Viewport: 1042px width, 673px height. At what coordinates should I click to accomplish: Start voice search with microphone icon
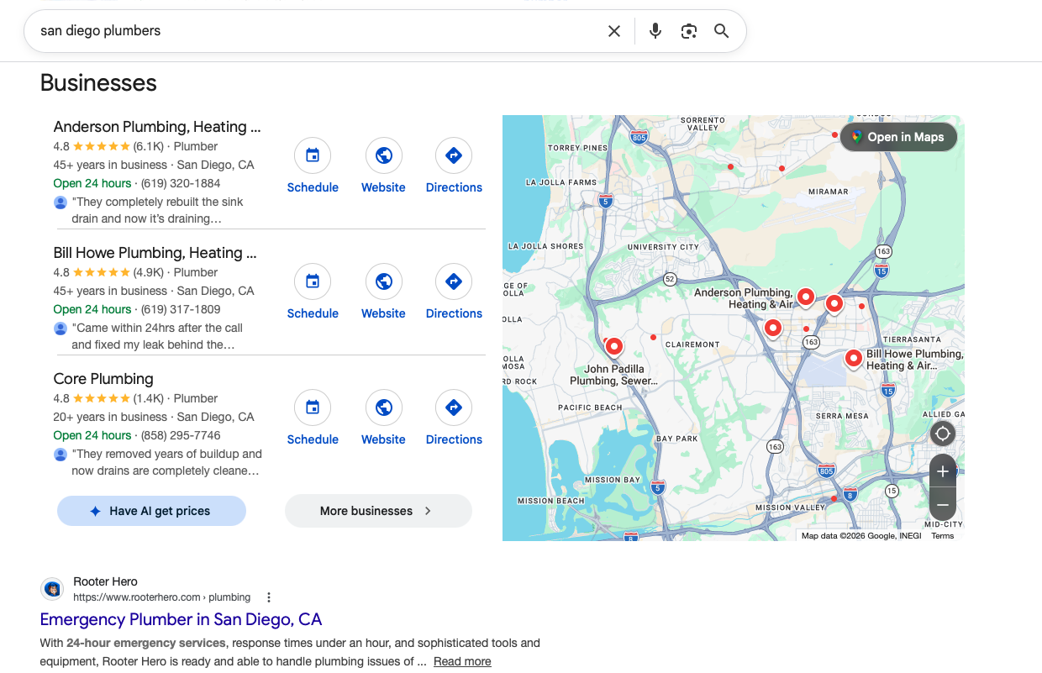[x=655, y=31]
